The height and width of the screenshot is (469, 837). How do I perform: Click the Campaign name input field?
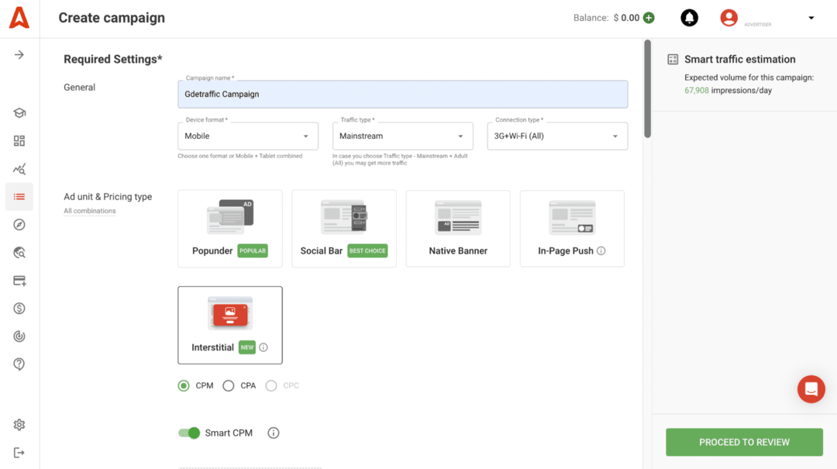pos(402,95)
